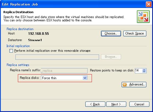Open the Choose host dialog
The image size is (153, 112).
click(111, 33)
